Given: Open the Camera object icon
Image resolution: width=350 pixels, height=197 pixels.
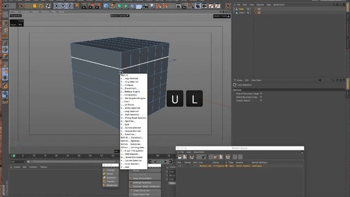Looking at the screenshot, I should 145,6.
